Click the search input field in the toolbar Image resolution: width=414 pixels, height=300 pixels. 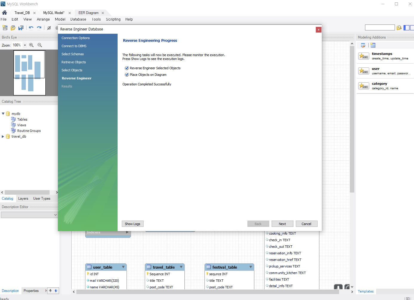pos(380,28)
